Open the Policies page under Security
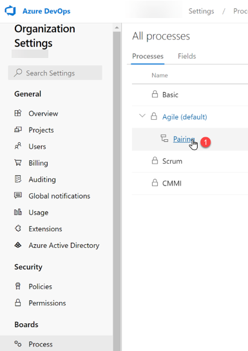 point(41,287)
